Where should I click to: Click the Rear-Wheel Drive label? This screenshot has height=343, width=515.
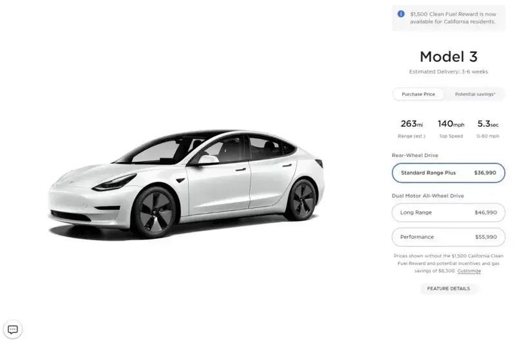(x=415, y=155)
